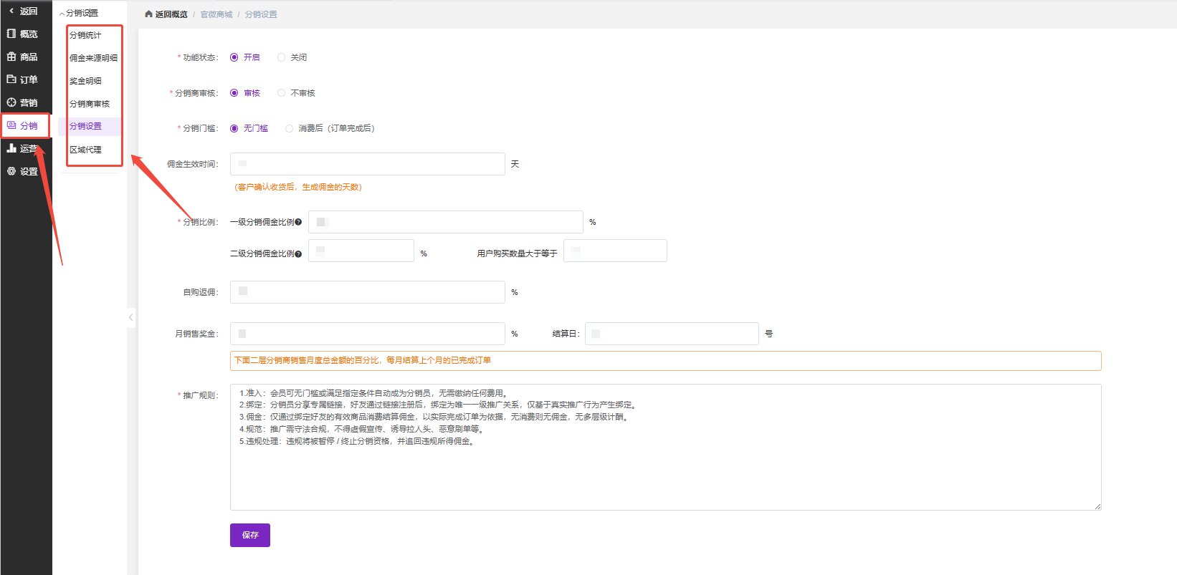
Task: Click inside the 推广规则 text area
Action: (666, 448)
